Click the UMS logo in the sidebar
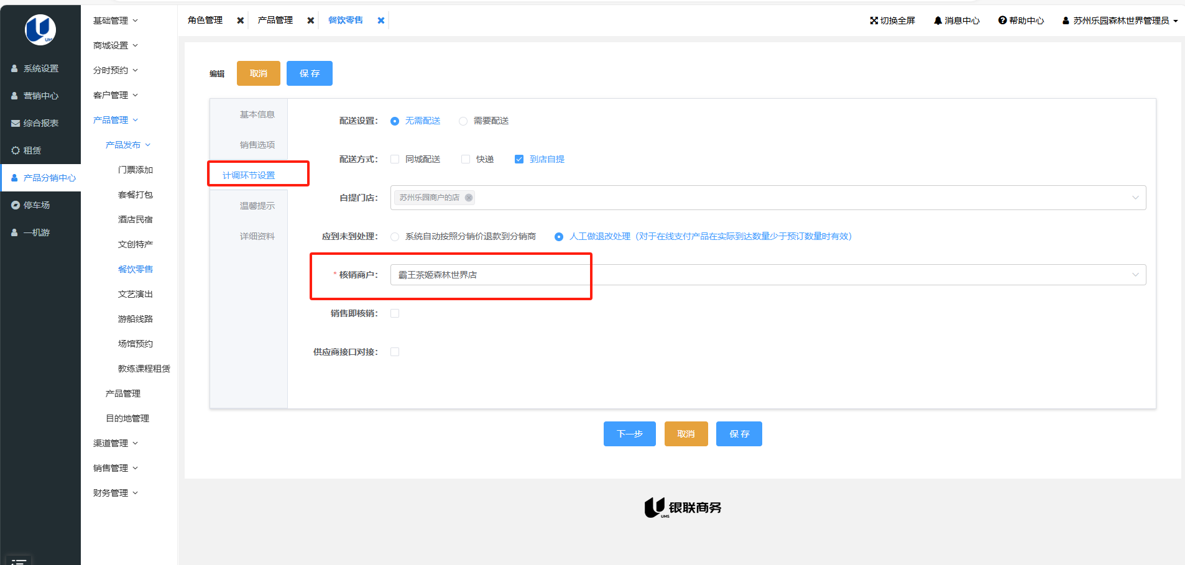 40,29
